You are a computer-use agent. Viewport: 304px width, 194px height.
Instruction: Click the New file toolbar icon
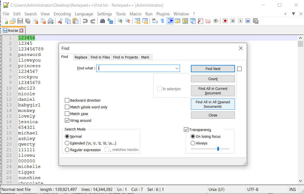[5, 21]
